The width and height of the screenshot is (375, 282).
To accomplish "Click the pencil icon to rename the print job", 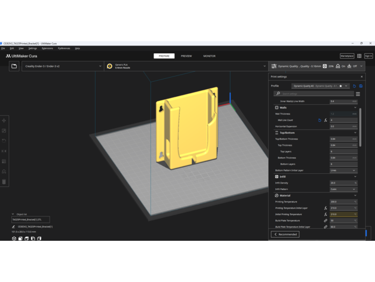I will click(14, 227).
